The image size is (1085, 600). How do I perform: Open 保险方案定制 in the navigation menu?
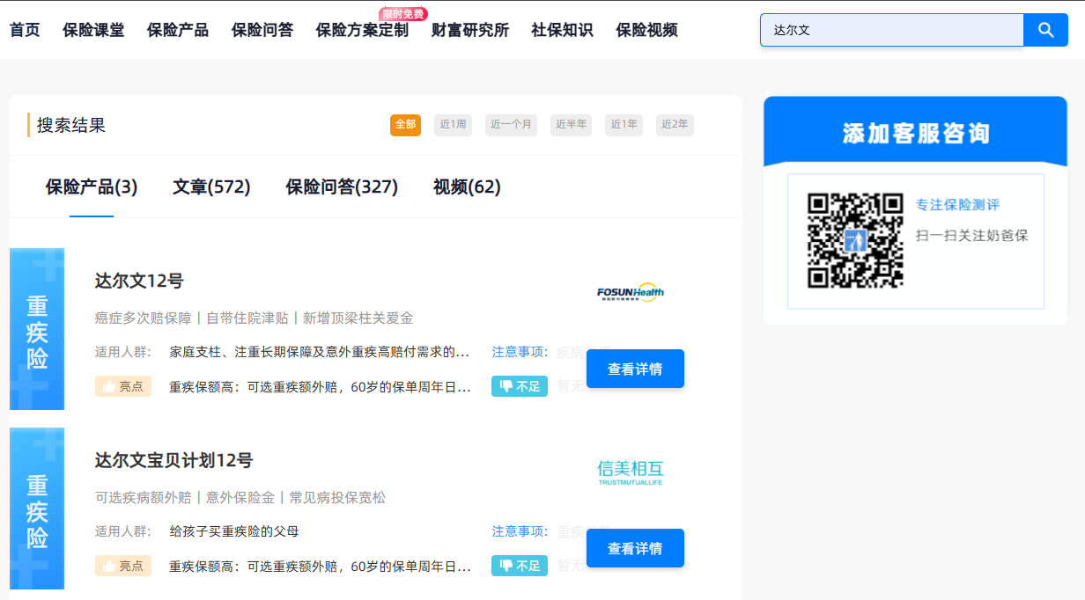[362, 30]
